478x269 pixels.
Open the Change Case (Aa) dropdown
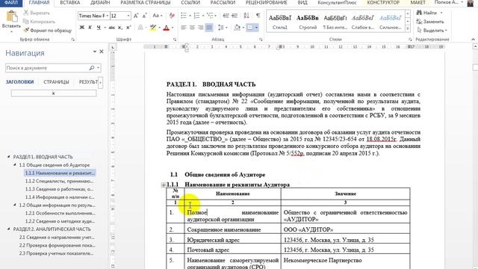point(158,16)
